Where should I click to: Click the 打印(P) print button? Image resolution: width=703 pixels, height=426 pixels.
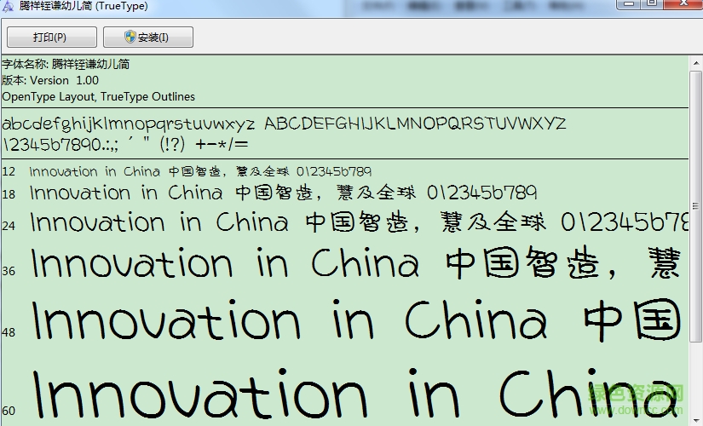(x=52, y=37)
